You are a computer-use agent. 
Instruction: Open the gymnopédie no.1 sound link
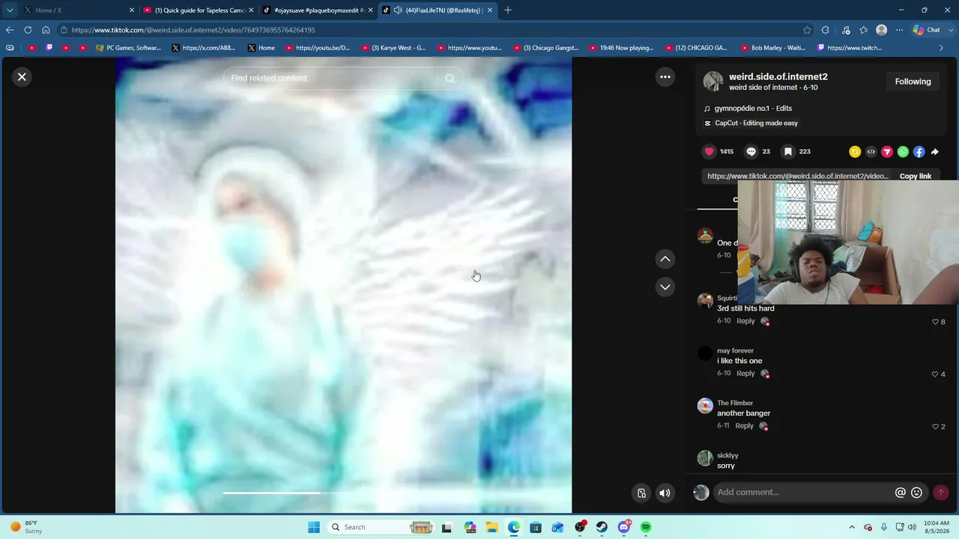(x=752, y=109)
